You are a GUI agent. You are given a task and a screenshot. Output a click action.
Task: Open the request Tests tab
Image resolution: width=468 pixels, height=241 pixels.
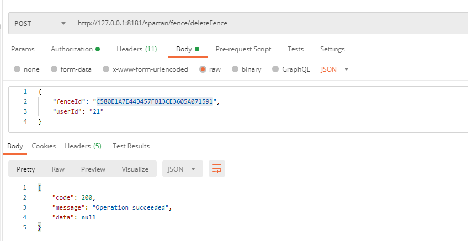tap(295, 49)
